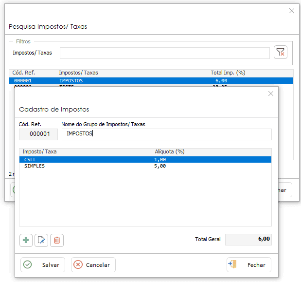The image size is (301, 282).
Task: Click the Total Imp. (%) column header
Action: tap(228, 73)
